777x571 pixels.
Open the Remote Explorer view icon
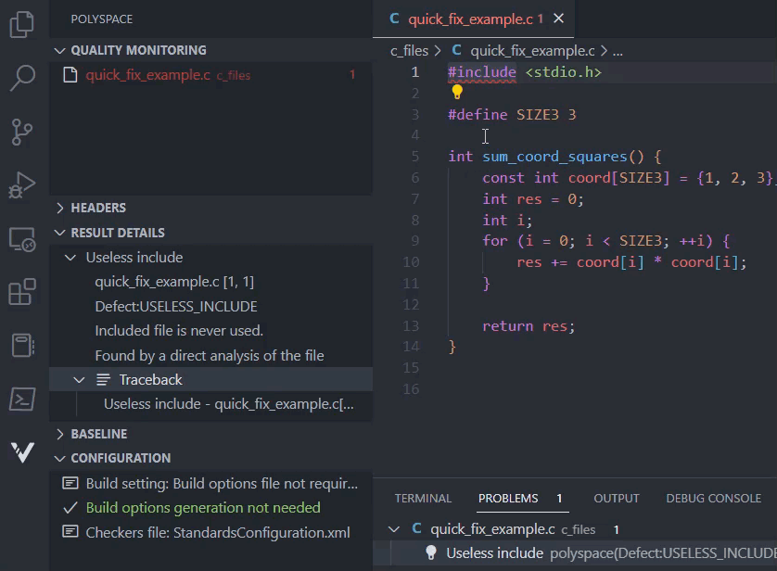22,239
